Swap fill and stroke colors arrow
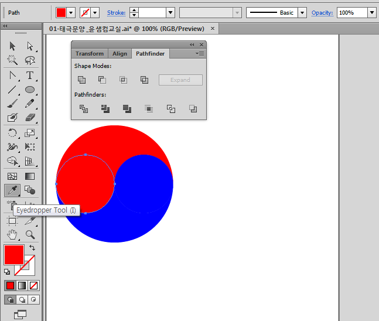This screenshot has height=321, width=379. click(32, 248)
